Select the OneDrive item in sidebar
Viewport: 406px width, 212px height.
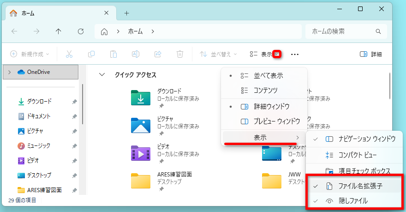41,72
